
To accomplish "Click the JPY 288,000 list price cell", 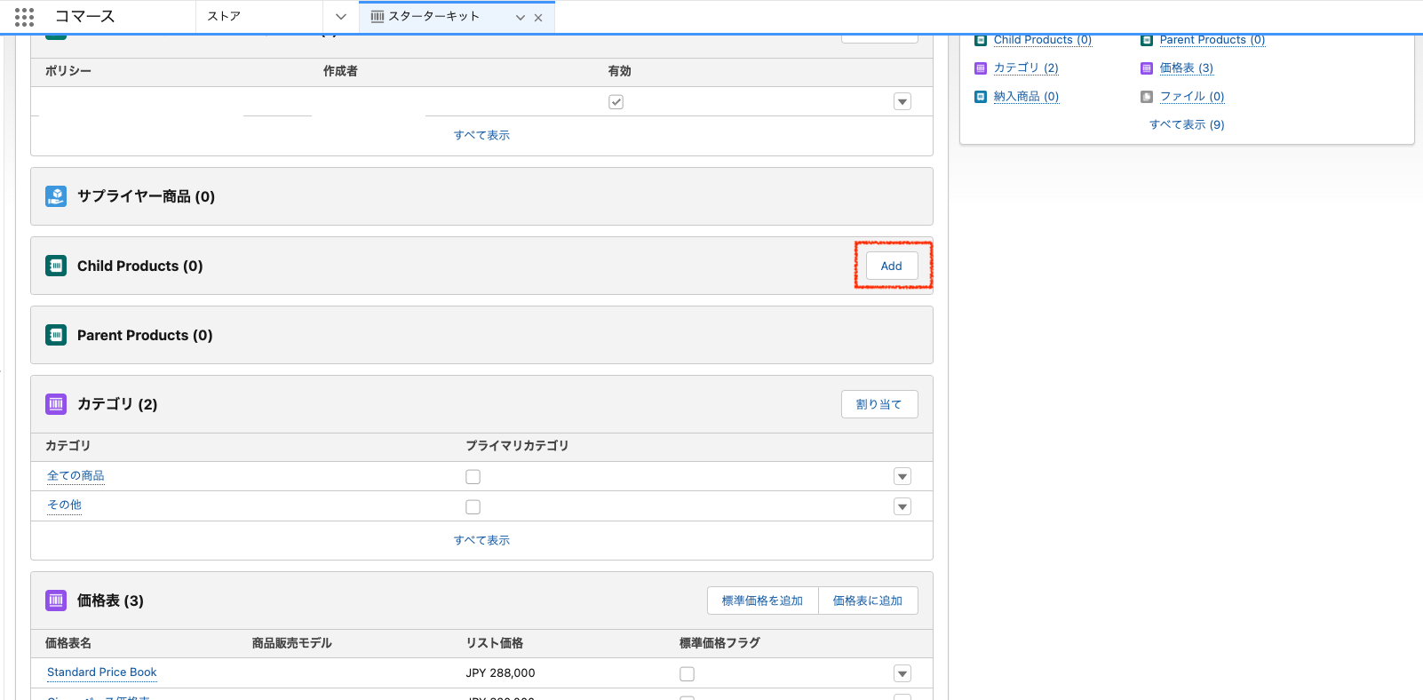I will (x=500, y=673).
